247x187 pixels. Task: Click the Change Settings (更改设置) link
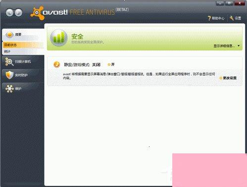point(228,78)
